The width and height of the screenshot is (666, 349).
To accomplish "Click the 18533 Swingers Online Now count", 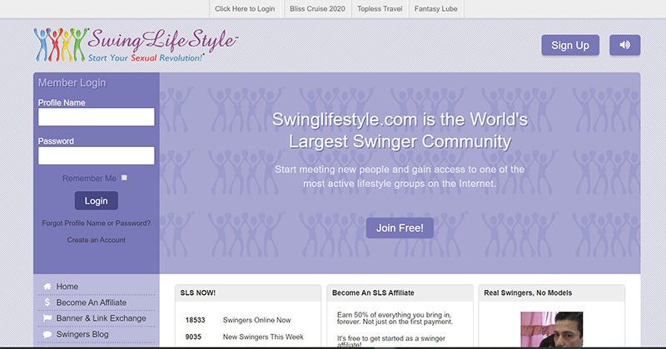I will coord(196,320).
